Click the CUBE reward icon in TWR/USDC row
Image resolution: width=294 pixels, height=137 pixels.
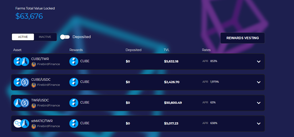pos(74,103)
